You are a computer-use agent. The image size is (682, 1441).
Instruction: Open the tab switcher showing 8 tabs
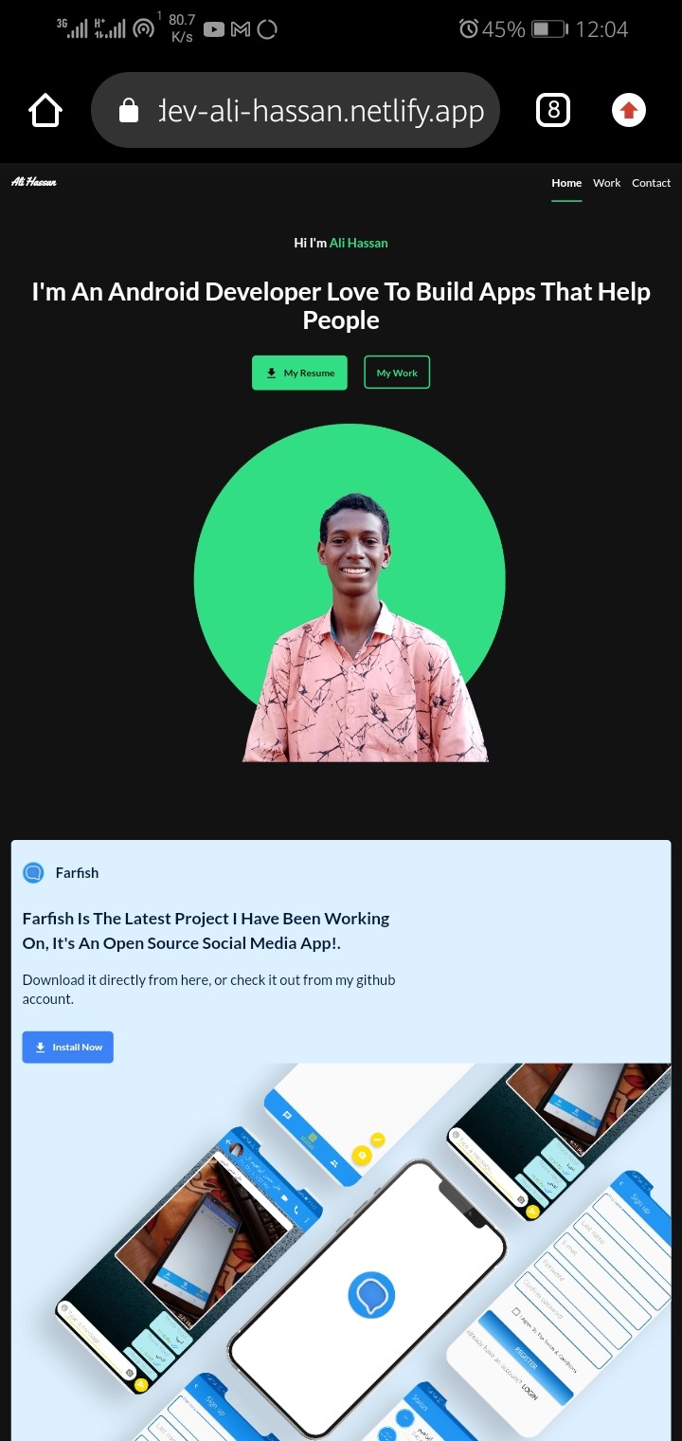click(x=553, y=111)
